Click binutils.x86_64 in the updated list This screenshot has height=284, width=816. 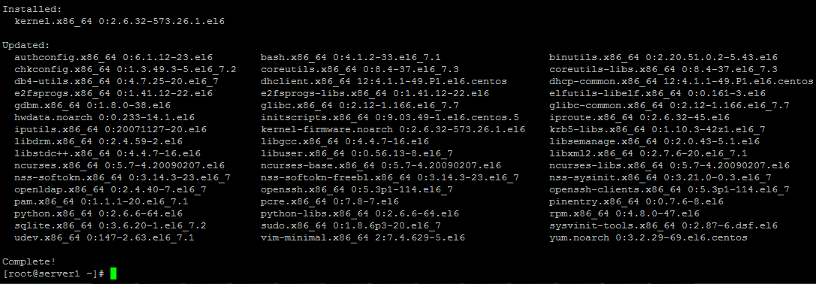coord(663,57)
